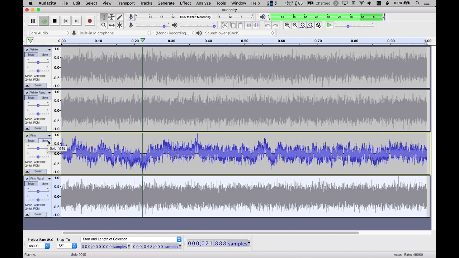The image size is (459, 258).
Task: Toggle Mute on the Pink Rand track
Action: (x=31, y=184)
